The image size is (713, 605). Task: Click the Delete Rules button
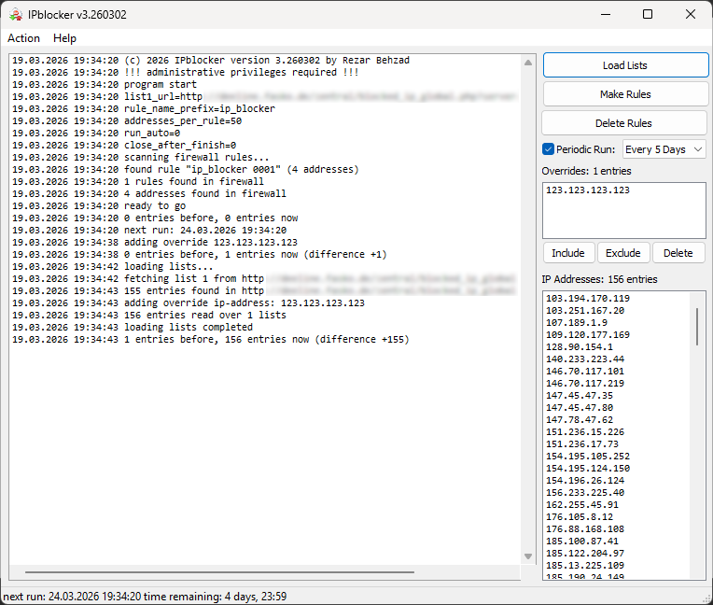623,123
